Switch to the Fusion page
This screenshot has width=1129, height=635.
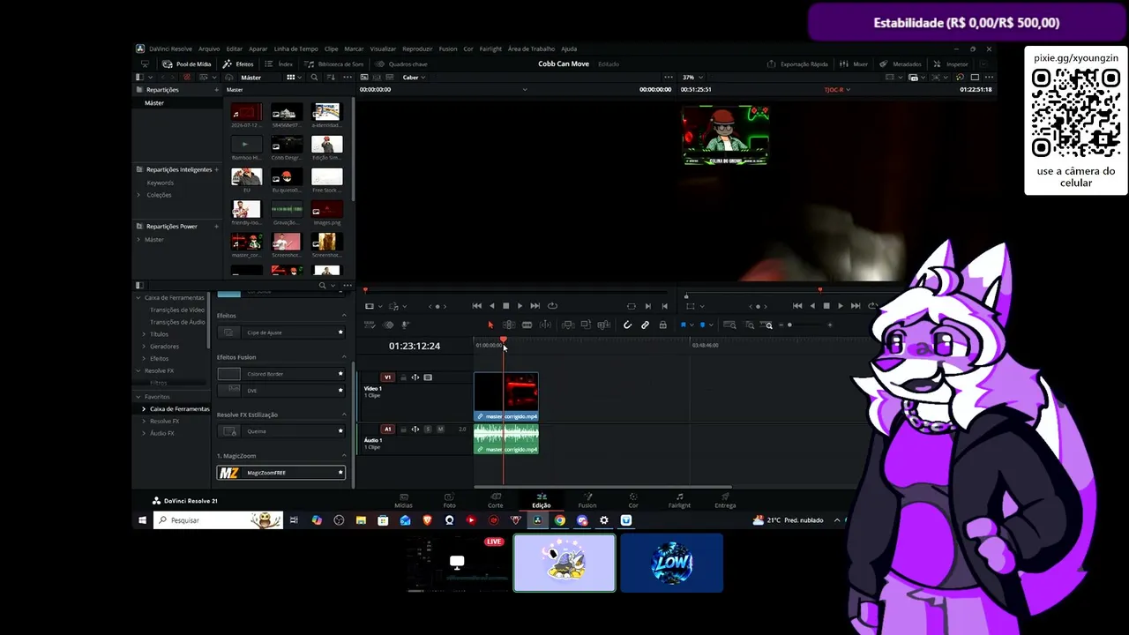pos(587,500)
